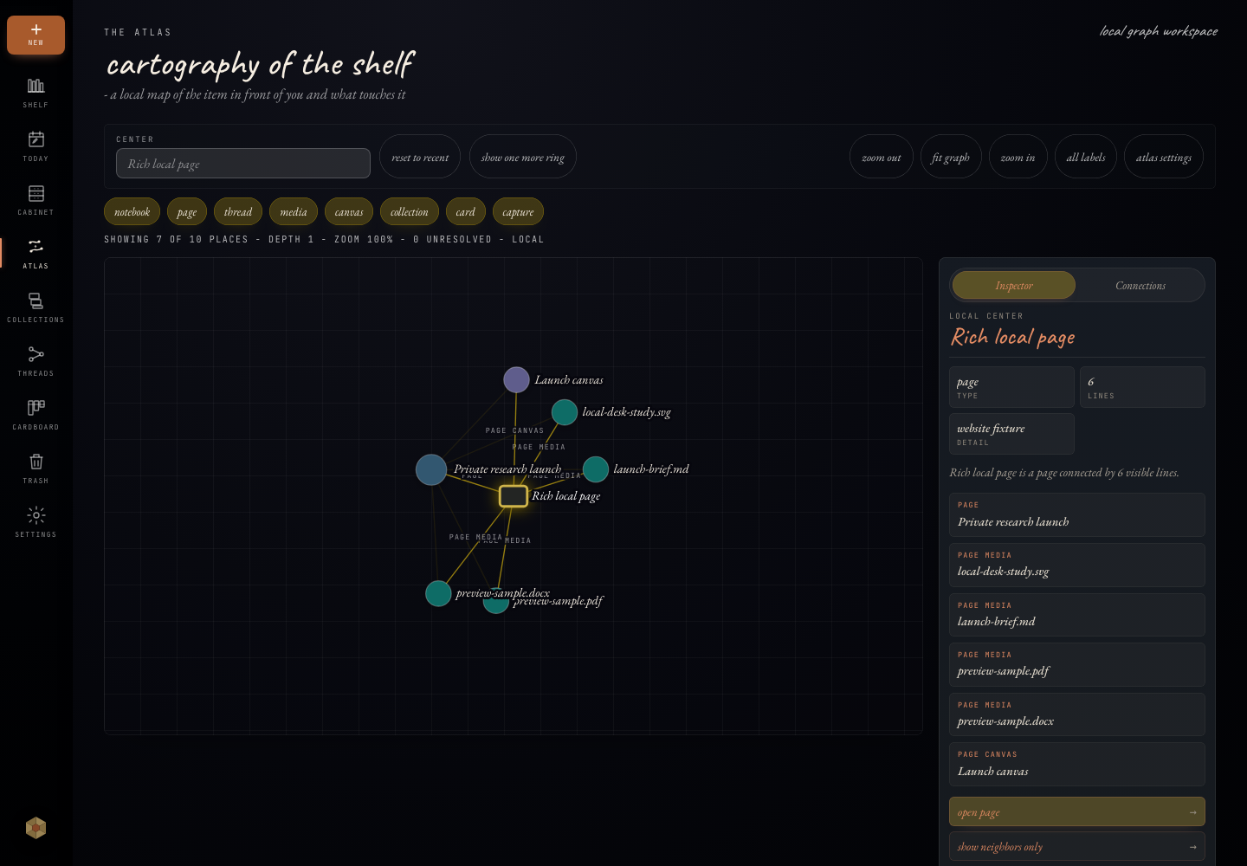Click the 6 lines tile

(x=1142, y=386)
